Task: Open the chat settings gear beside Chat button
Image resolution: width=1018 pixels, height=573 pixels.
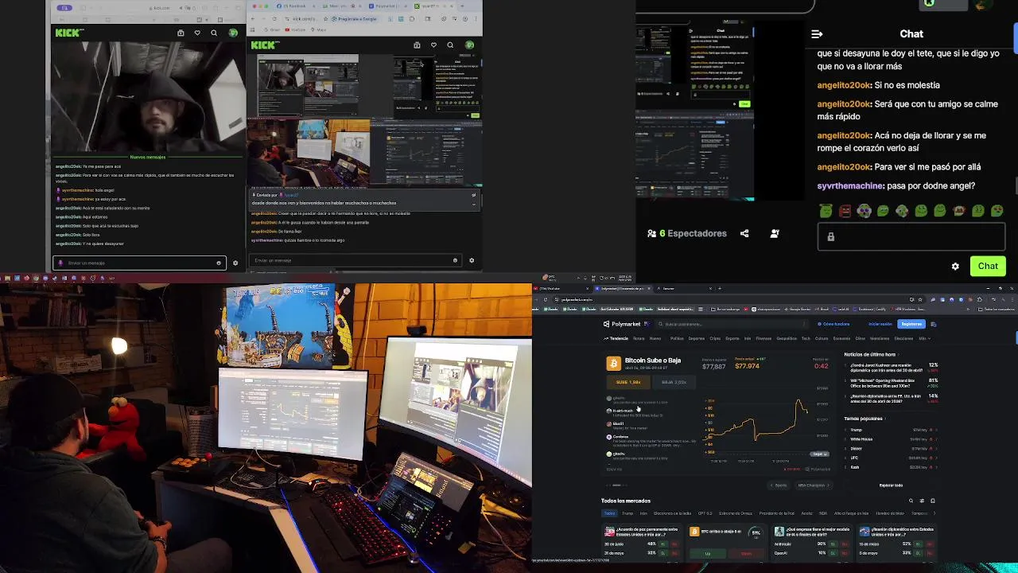Action: coord(955,267)
